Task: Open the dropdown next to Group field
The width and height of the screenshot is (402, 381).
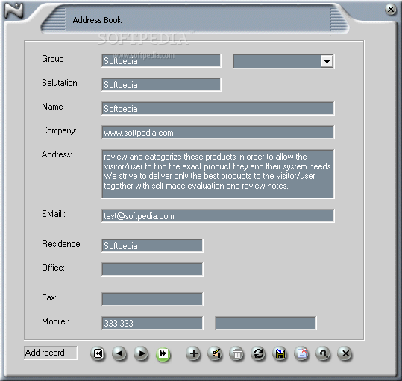Action: [x=327, y=61]
